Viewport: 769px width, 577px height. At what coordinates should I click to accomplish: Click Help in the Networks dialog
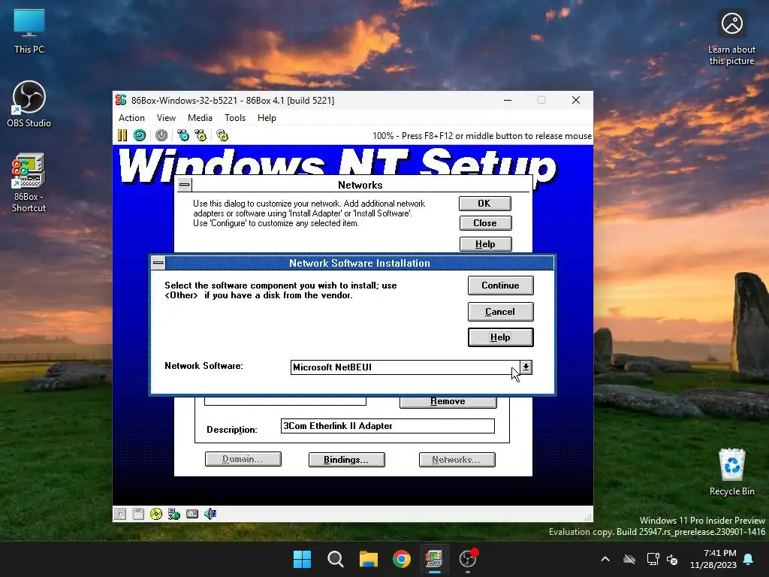coord(485,244)
